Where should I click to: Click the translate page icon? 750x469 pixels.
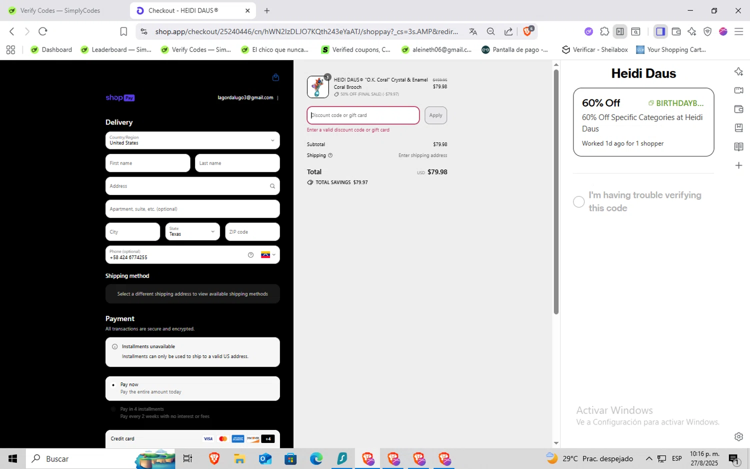pyautogui.click(x=473, y=31)
